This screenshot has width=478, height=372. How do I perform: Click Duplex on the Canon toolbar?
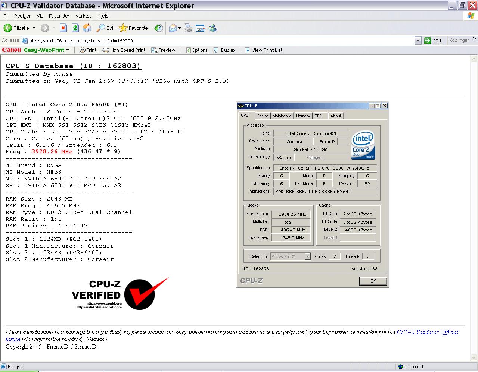pos(224,50)
